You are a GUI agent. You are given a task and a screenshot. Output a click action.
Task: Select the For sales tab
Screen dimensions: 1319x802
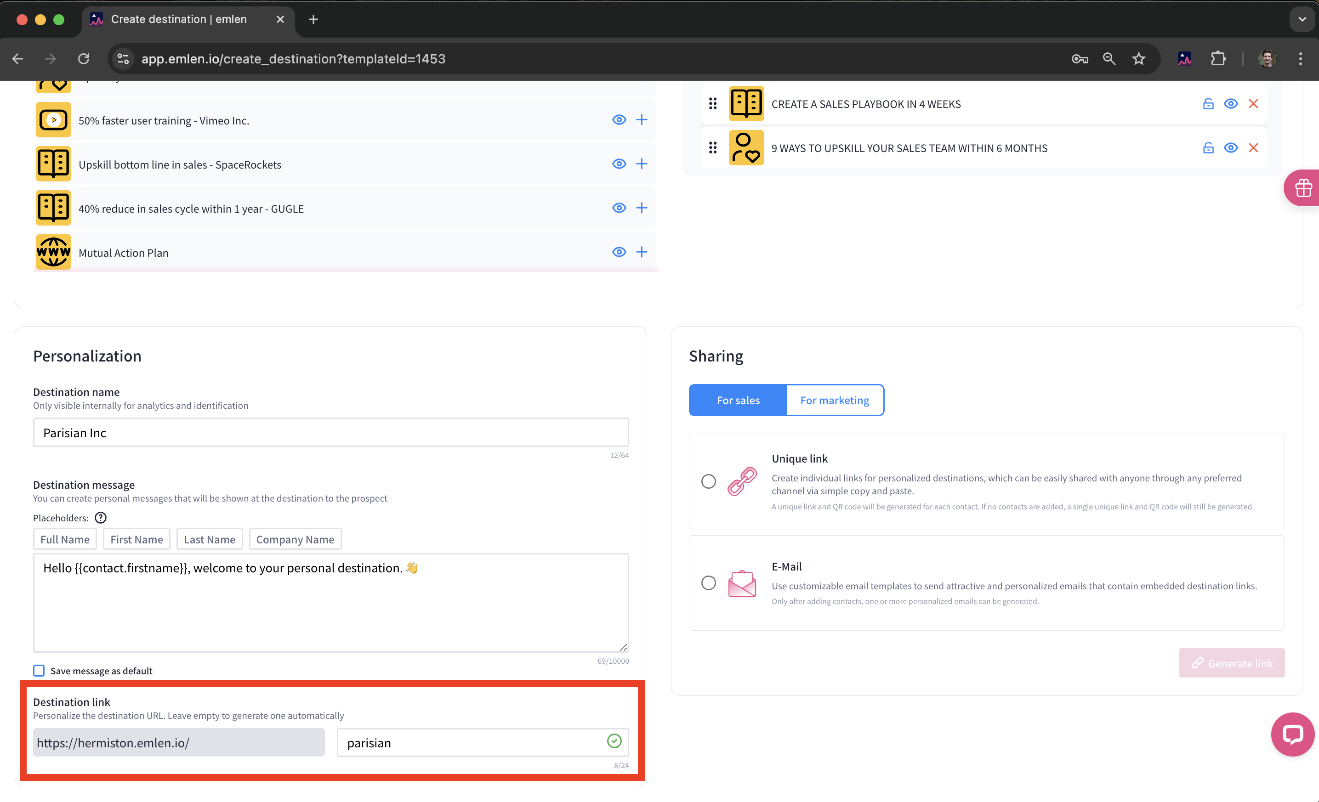[738, 400]
